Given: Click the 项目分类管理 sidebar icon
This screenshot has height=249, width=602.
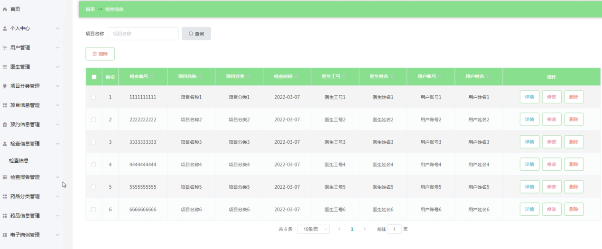Looking at the screenshot, I should pyautogui.click(x=5, y=86).
